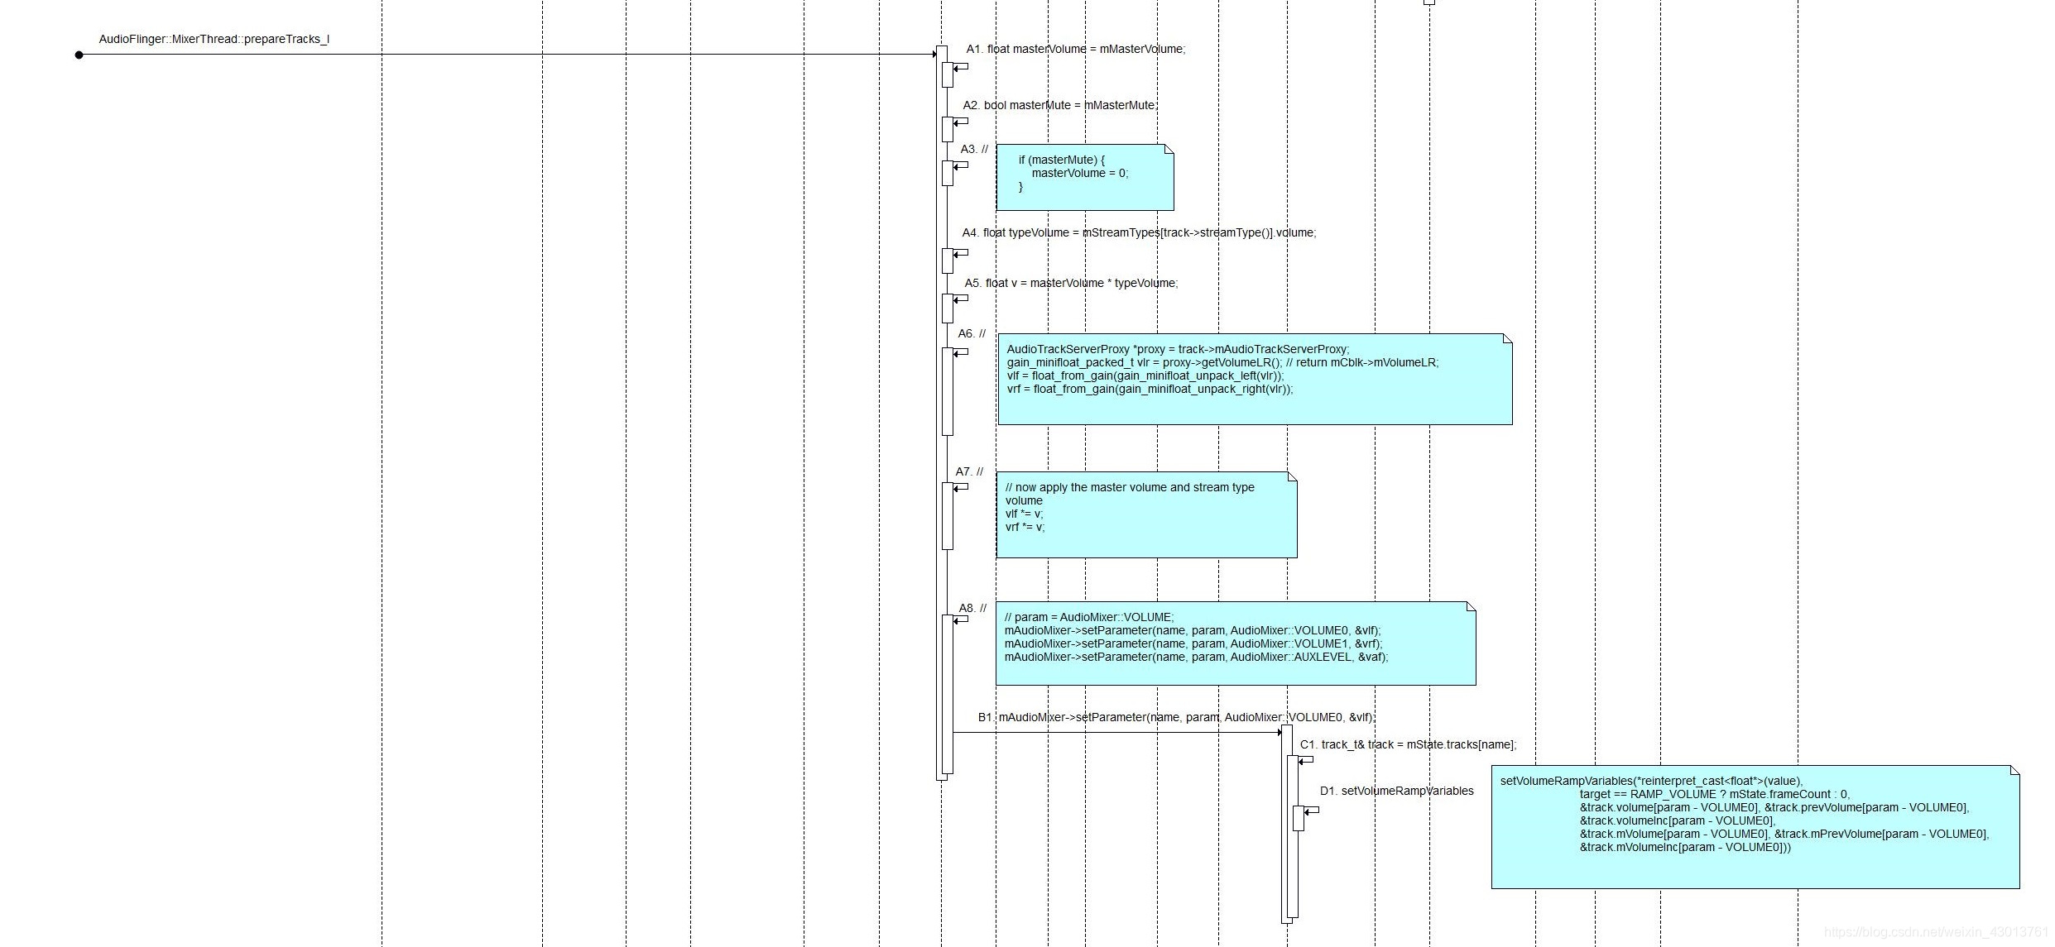Select the AudioFlinger::MixerThread::prepareTracks_l message label
Viewport: 2055px width, 947px height.
click(214, 39)
